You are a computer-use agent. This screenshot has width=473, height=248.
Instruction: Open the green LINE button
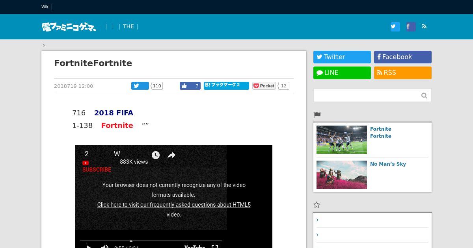(x=342, y=73)
